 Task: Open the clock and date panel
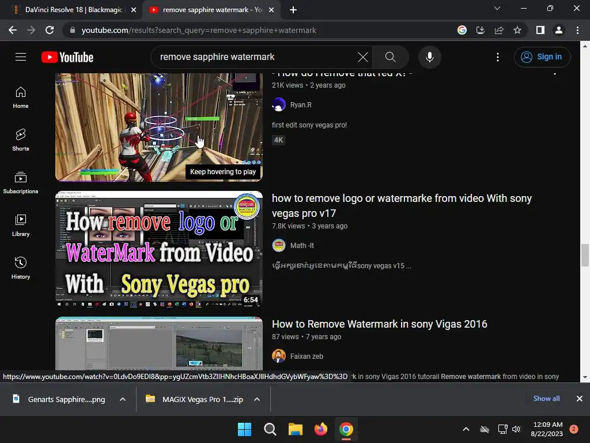(x=547, y=429)
